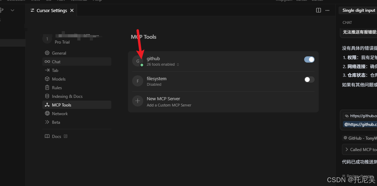Click the Network globe icon
The height and width of the screenshot is (186, 377).
click(x=47, y=113)
